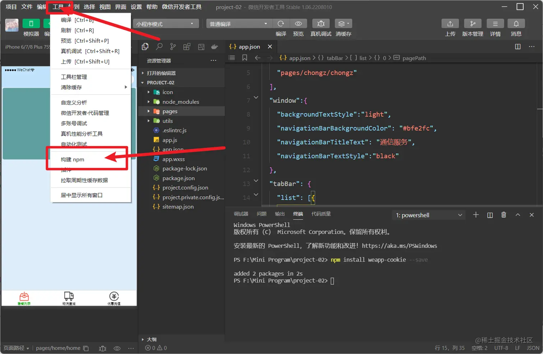
Task: Open the 视图 menu in menu bar
Action: point(105,7)
